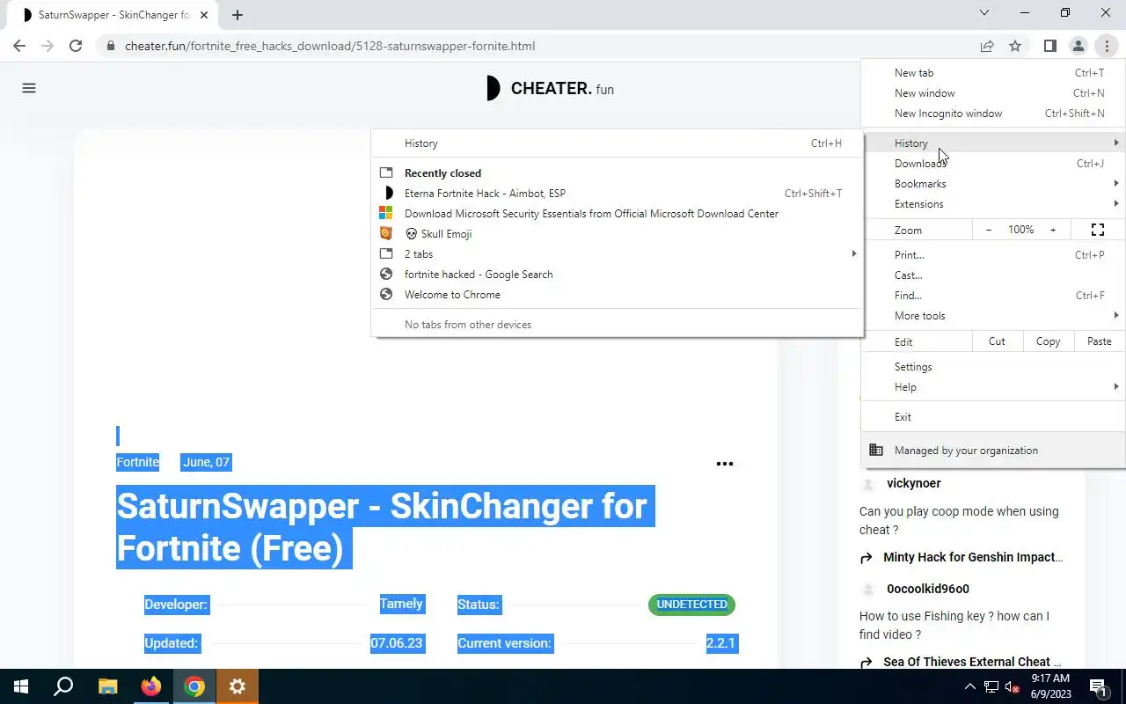
Task: Click the History menu entry
Action: click(x=992, y=143)
